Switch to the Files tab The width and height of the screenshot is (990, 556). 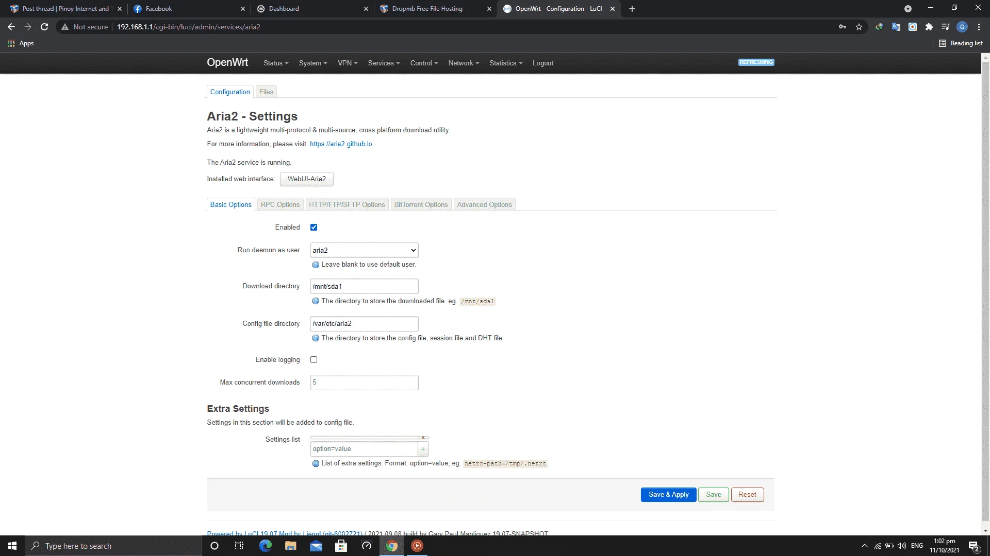(x=266, y=92)
